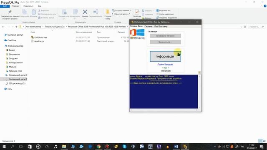Screen dimensions: 267x150
Task: Click the Активувати Windows button
Action: (x=165, y=36)
